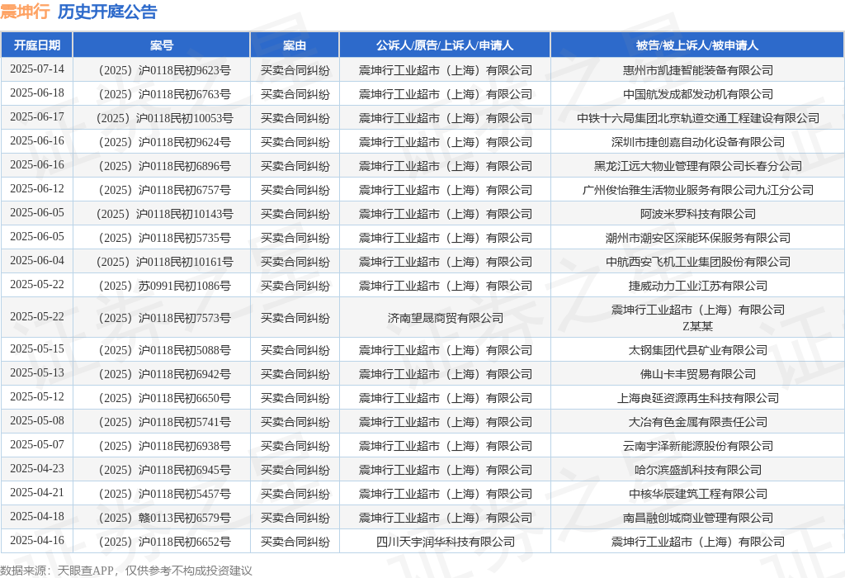Click defendant 中国航发成都发动机有限公司
Viewport: 845px width, 578px height.
[698, 94]
